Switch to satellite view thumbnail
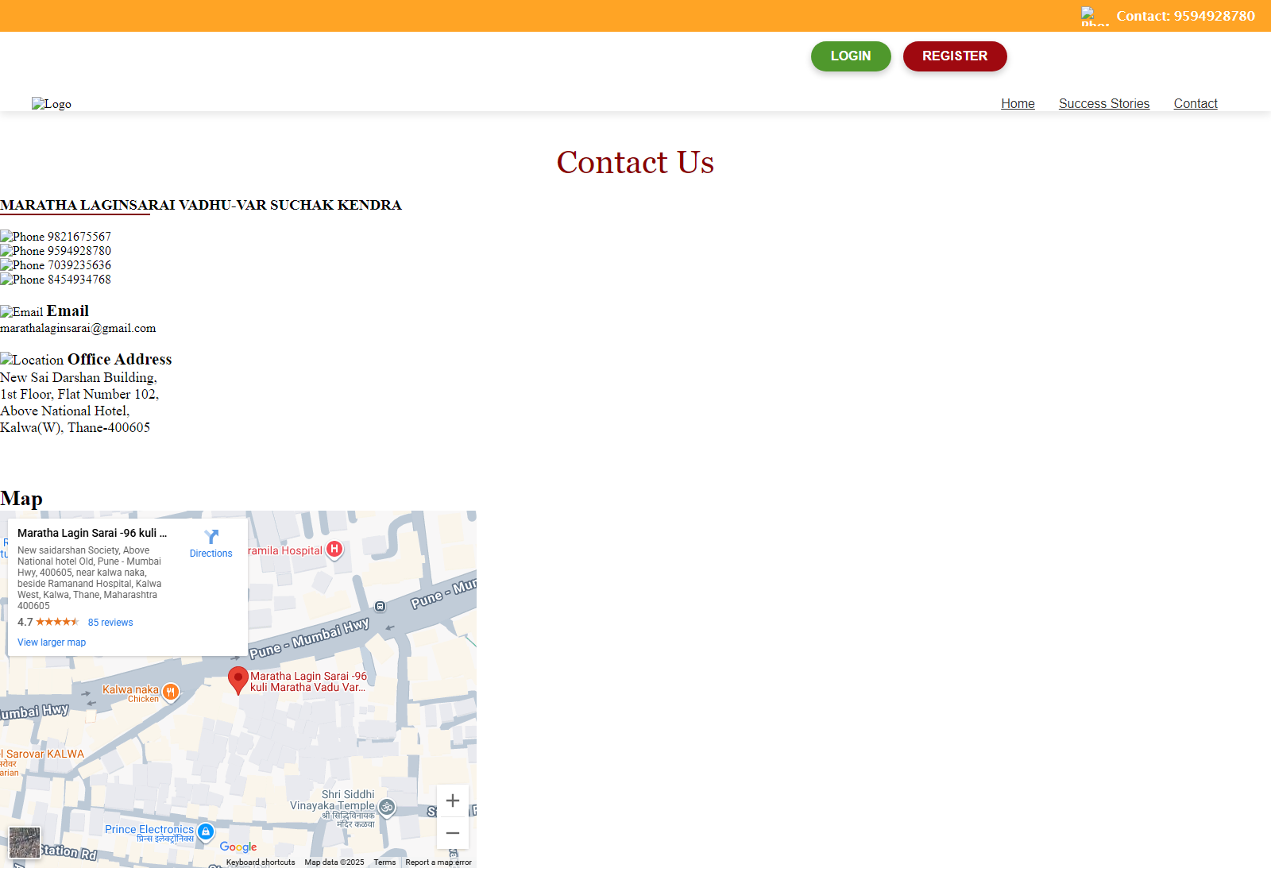1271x872 pixels. (x=25, y=843)
